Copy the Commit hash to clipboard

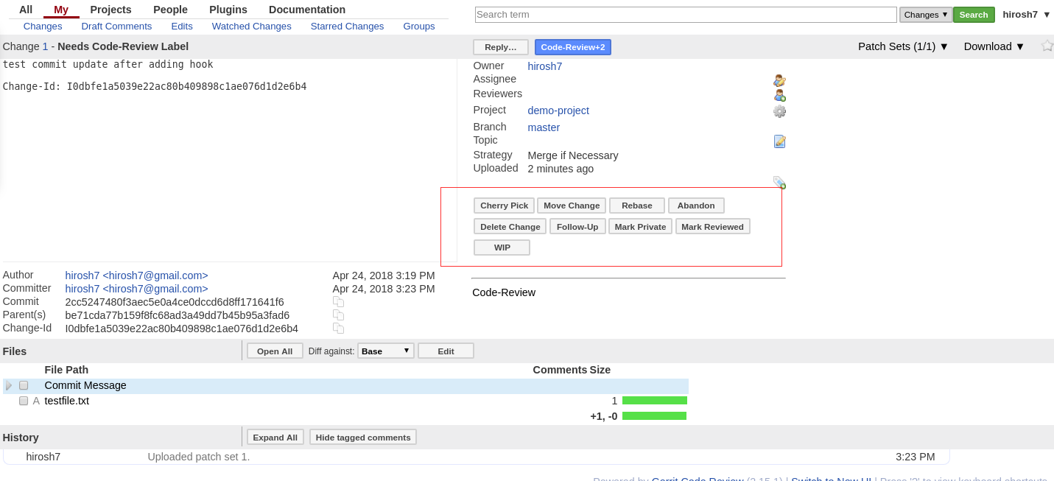338,302
